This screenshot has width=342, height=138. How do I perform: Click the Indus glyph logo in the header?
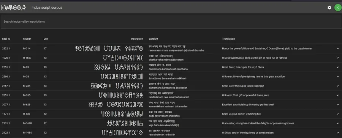(x=14, y=8)
